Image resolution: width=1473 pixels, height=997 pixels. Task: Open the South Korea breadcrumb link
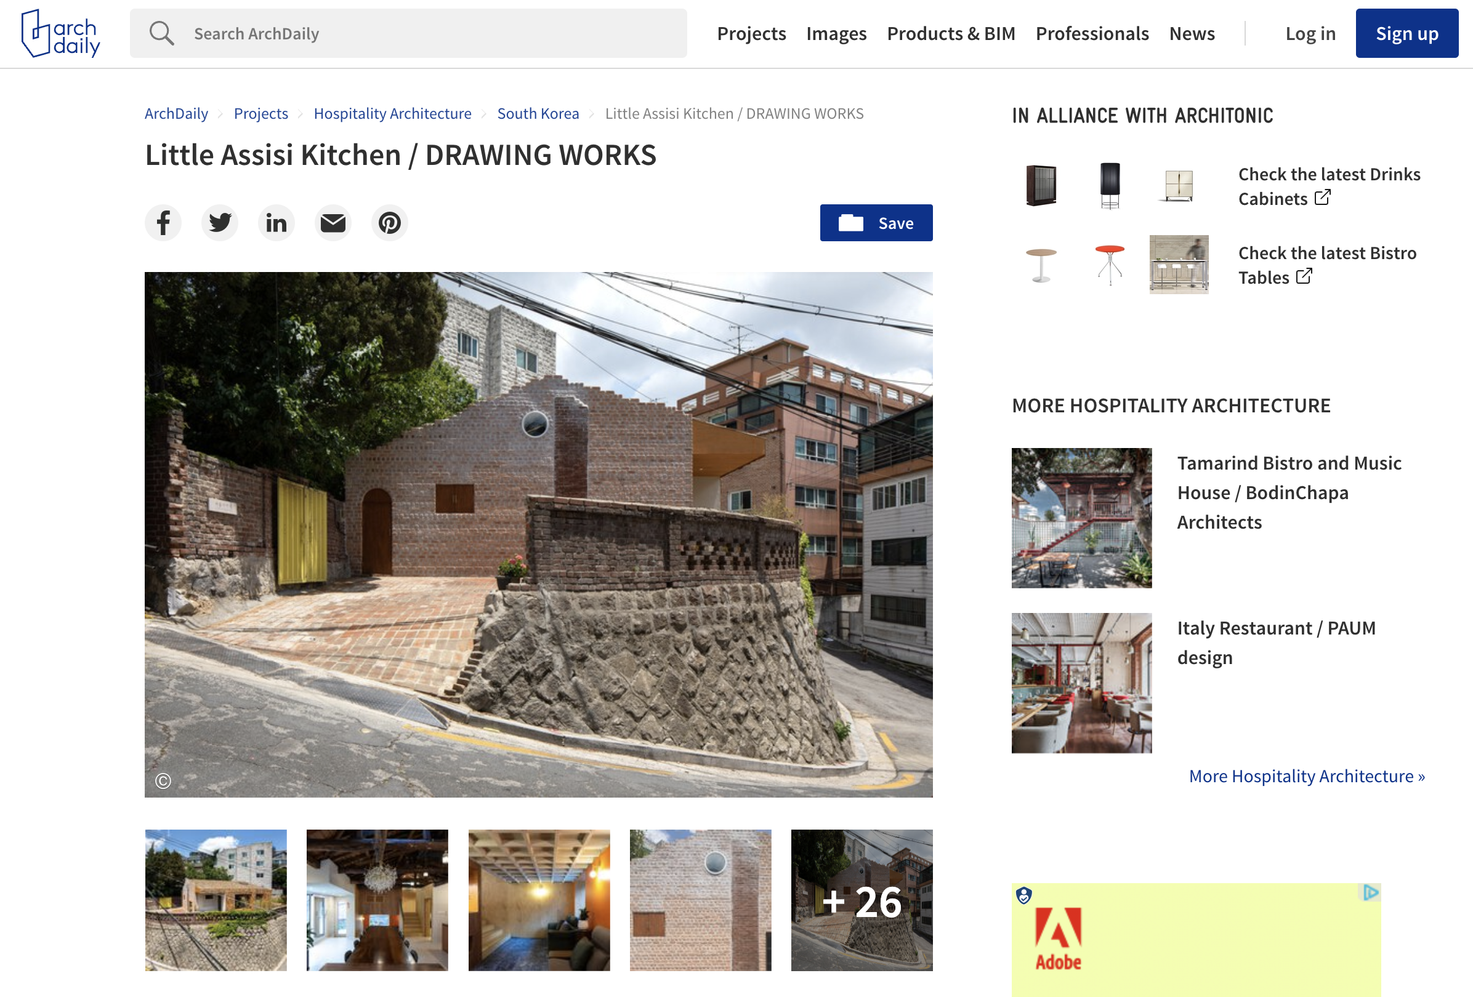[x=538, y=113]
